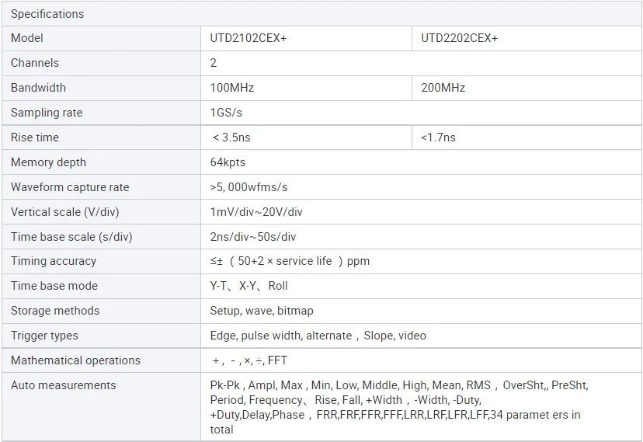Click the Y-T, X-Y, Roll mode value
This screenshot has width=643, height=442.
pos(249,286)
